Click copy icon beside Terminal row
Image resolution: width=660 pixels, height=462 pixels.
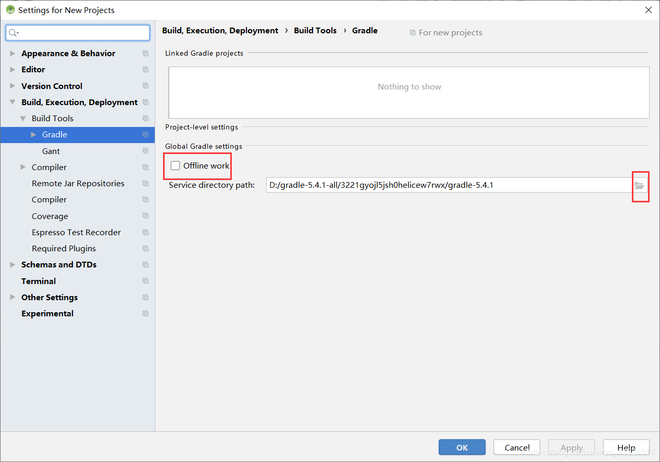[145, 281]
